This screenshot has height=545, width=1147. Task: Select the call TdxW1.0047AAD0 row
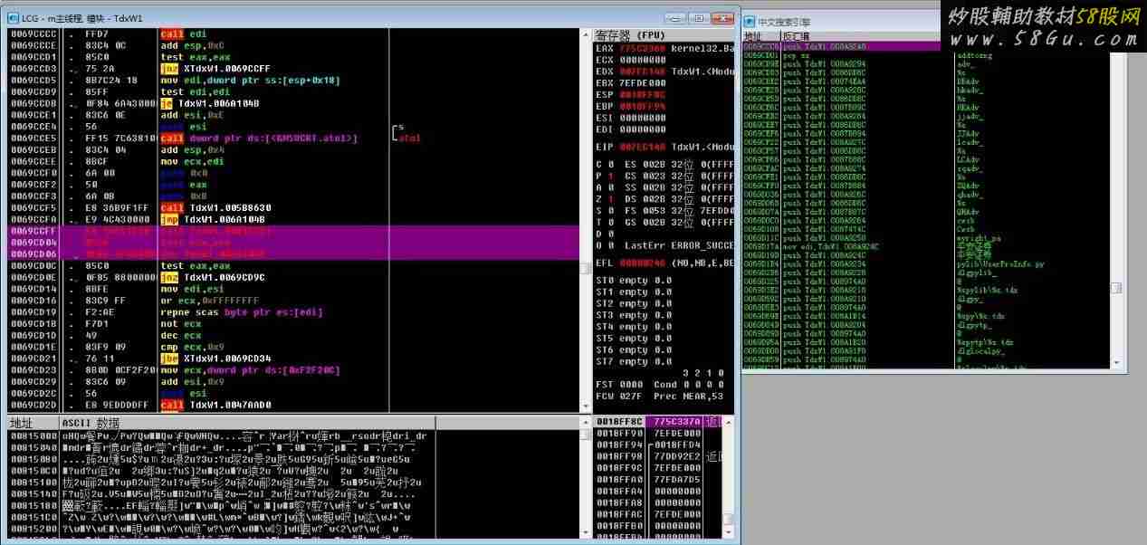[293, 405]
